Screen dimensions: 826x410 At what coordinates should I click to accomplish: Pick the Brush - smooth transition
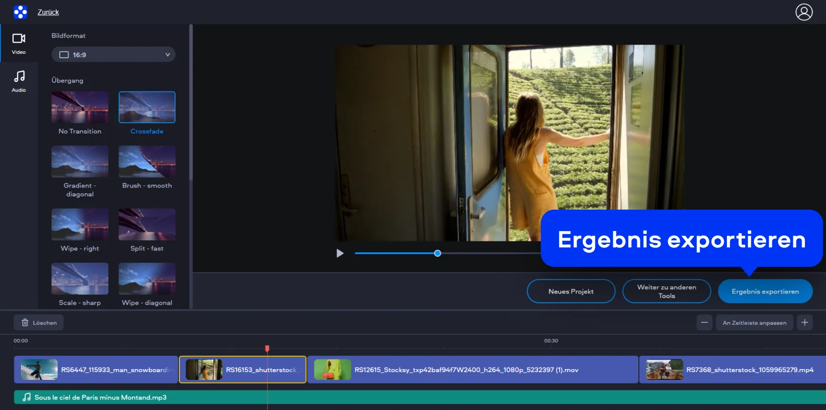[x=147, y=162]
